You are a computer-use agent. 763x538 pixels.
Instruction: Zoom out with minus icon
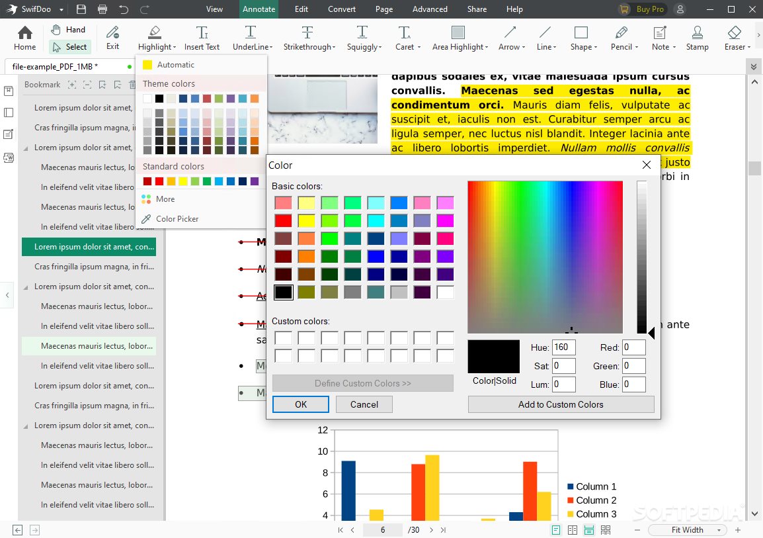[x=637, y=529]
